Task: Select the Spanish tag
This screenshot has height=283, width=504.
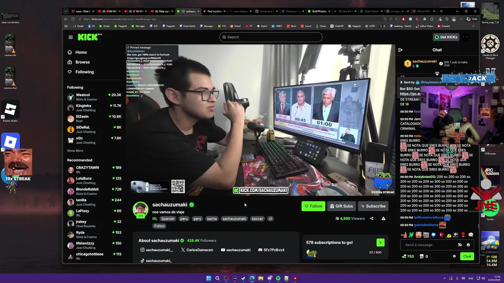Action: [x=168, y=219]
